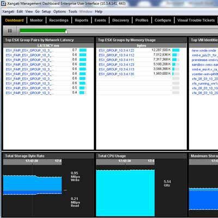Open ESX_GROUP_10.3.4.135 link
Viewport: 218px width, 218px height.
117,74
